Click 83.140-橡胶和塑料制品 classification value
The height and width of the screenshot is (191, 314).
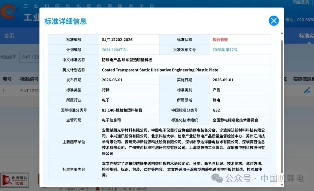[122, 110]
